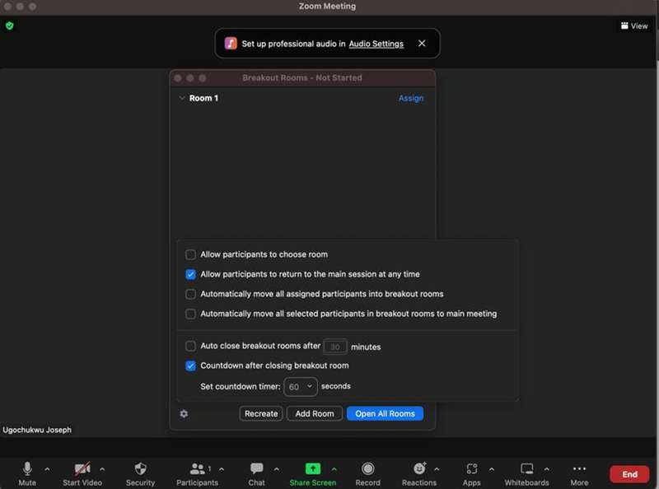Enable Allow participants to choose room
The height and width of the screenshot is (489, 659).
pyautogui.click(x=191, y=254)
